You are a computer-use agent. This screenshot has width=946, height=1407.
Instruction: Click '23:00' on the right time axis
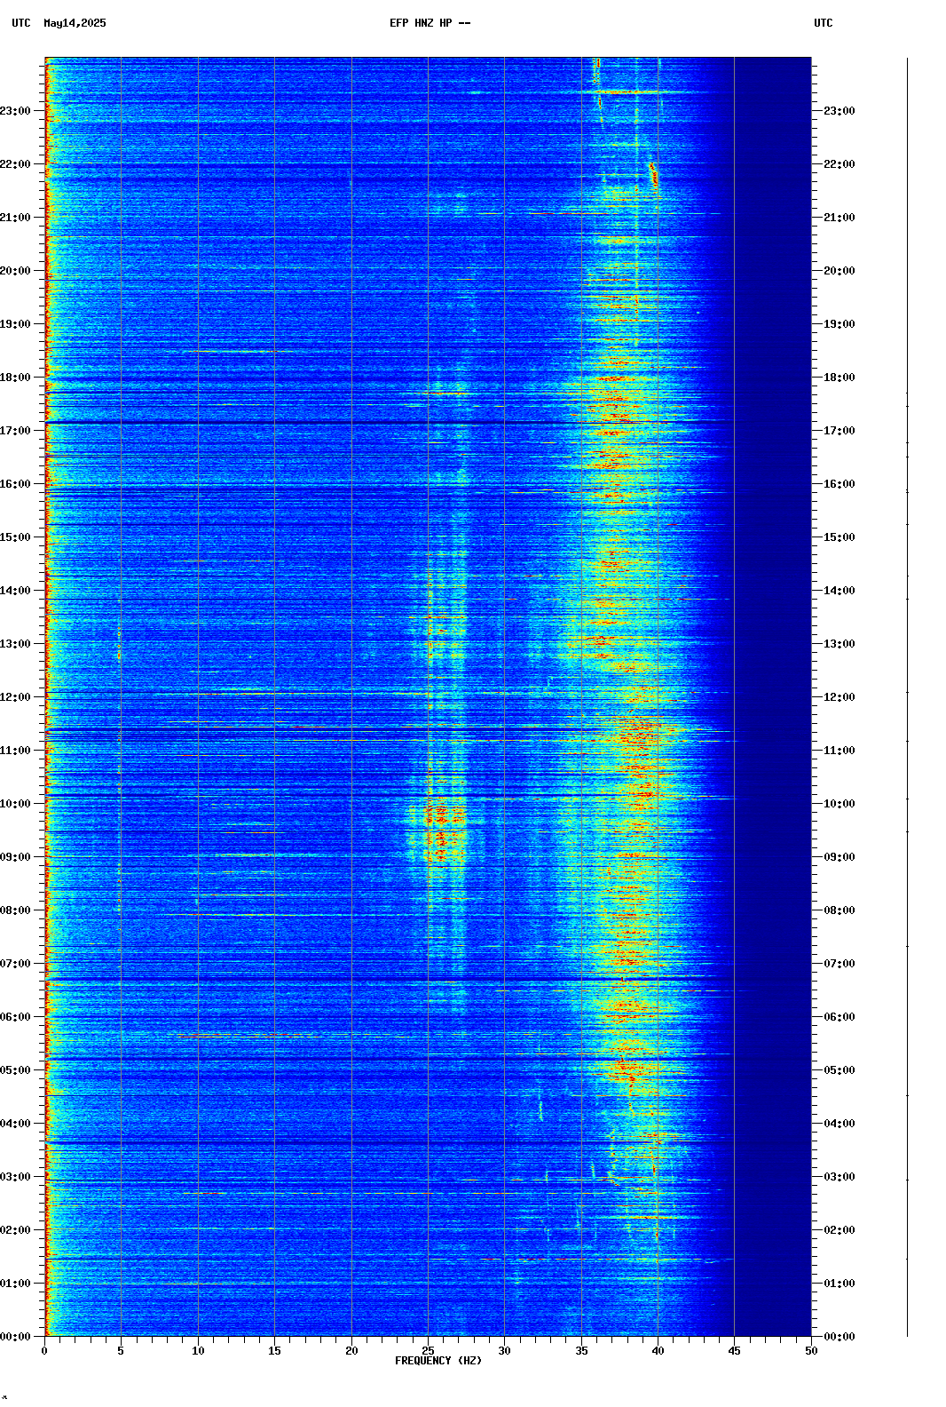tap(840, 111)
